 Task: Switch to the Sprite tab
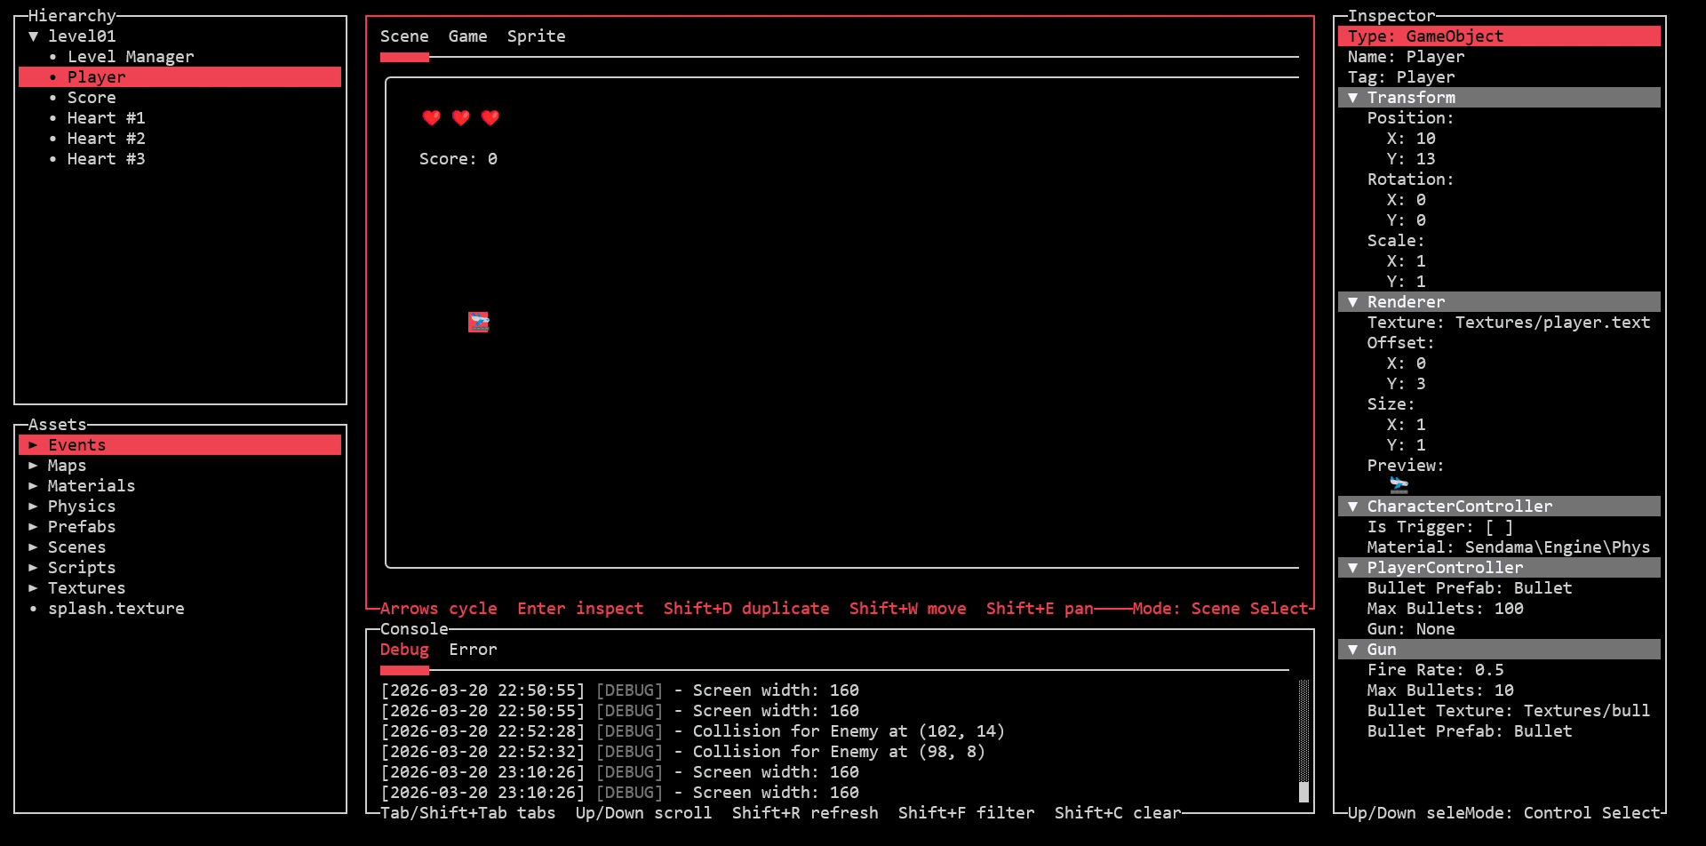click(x=537, y=36)
